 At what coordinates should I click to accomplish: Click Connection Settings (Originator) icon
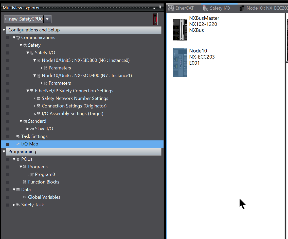38,106
